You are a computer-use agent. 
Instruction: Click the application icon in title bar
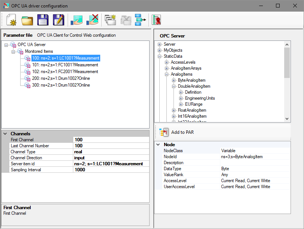(6, 6)
